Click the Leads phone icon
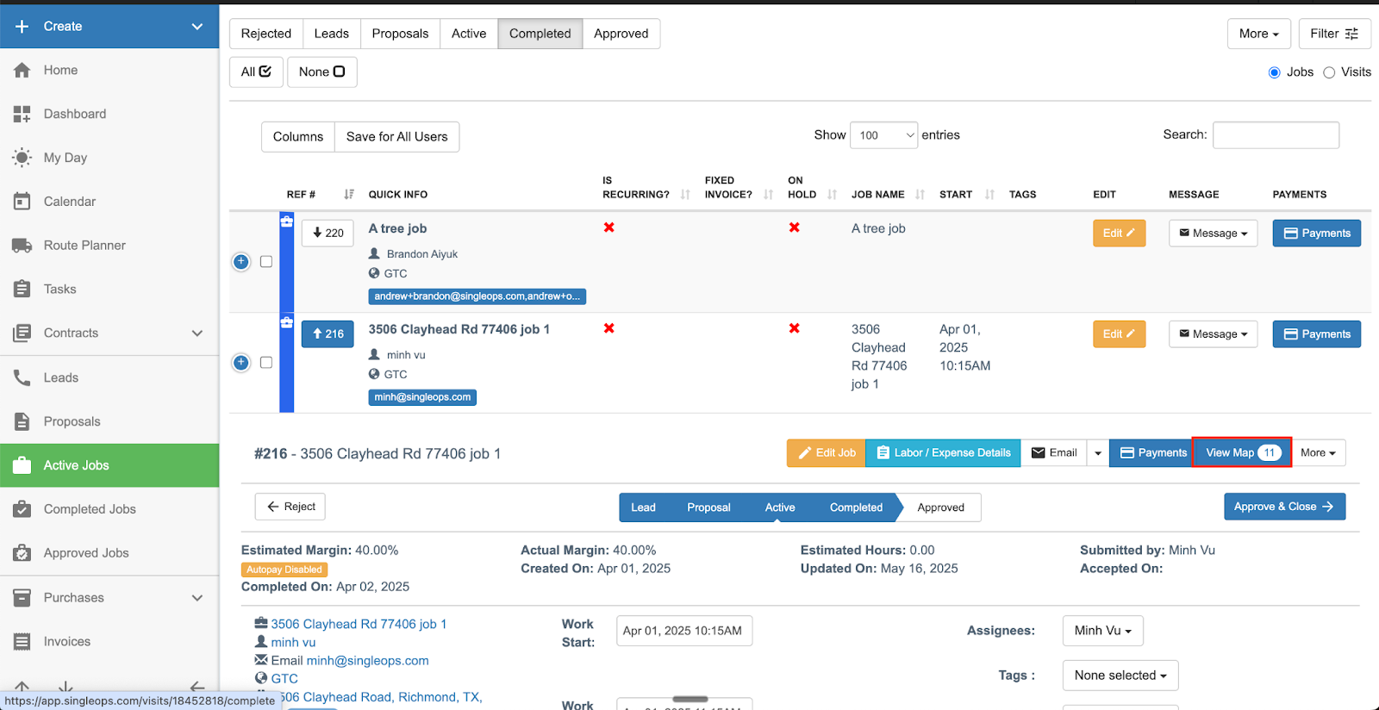The width and height of the screenshot is (1379, 710). pyautogui.click(x=22, y=377)
